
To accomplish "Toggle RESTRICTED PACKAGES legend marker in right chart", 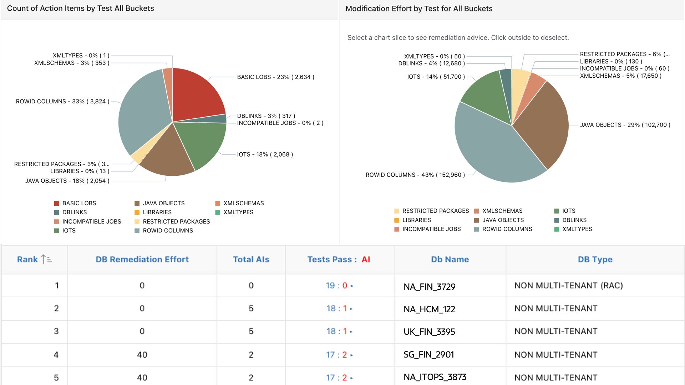I will coord(397,211).
